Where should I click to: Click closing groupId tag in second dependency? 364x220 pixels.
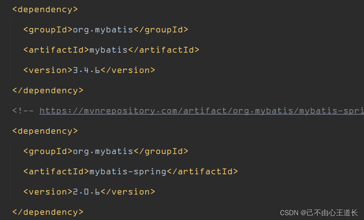pyautogui.click(x=161, y=151)
